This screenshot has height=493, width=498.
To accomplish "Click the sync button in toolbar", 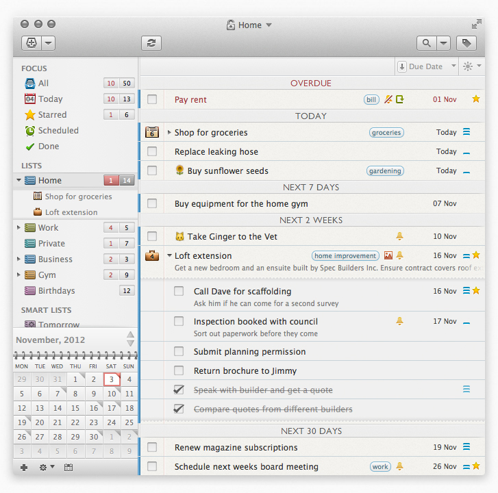I will (151, 43).
